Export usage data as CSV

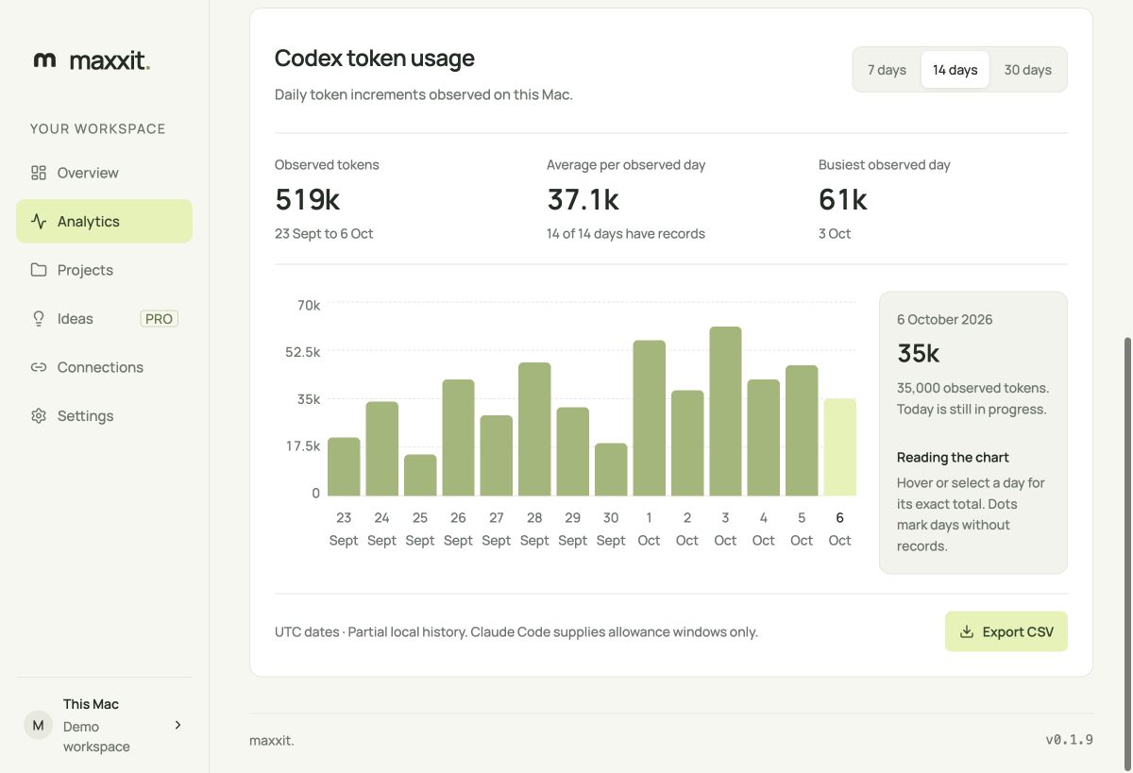pos(1006,632)
